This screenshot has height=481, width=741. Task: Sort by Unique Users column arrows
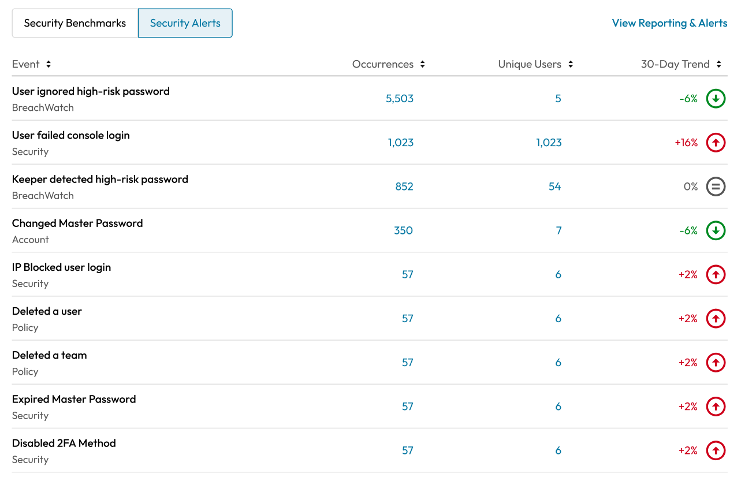(571, 64)
